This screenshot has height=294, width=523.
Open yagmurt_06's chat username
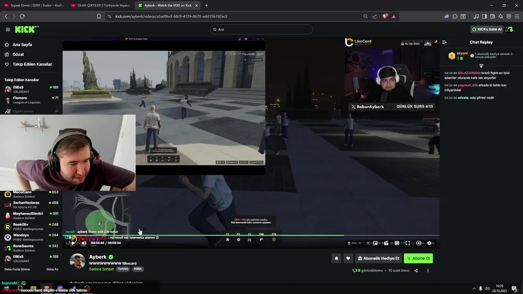pyautogui.click(x=467, y=85)
